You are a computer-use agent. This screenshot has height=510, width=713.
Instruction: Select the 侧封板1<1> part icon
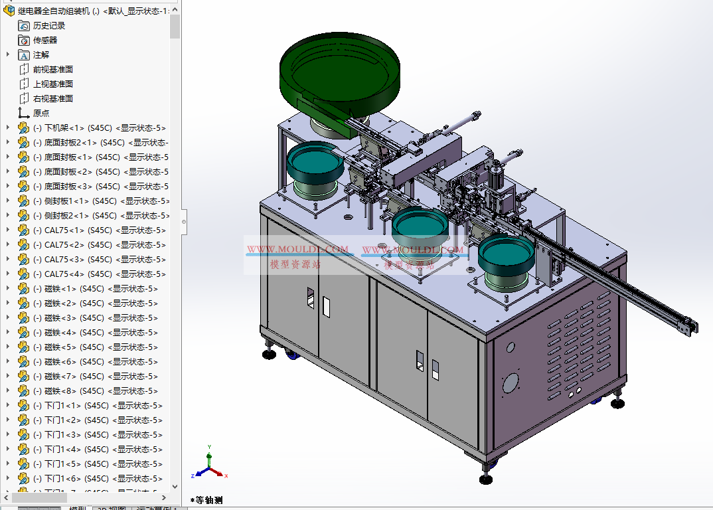(x=24, y=201)
